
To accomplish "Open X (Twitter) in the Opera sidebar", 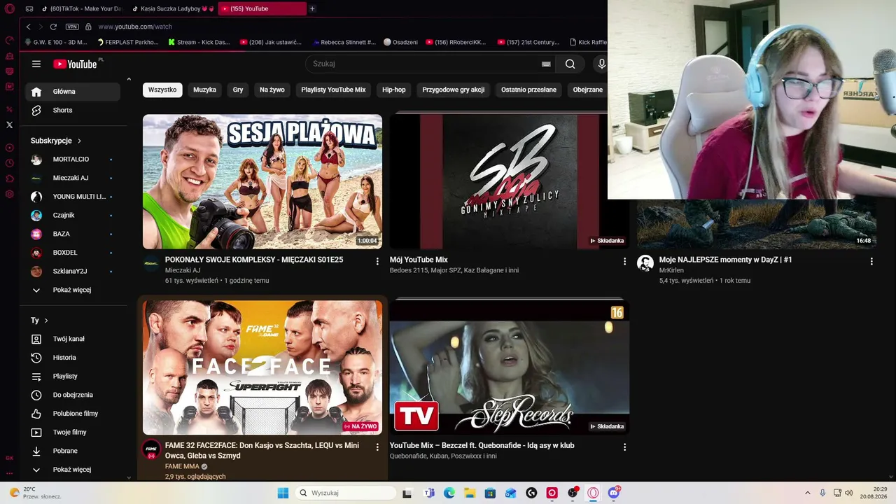I will (x=9, y=125).
